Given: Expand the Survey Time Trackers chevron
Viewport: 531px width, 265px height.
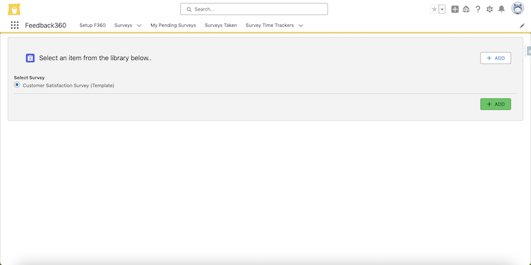Looking at the screenshot, I should point(301,26).
